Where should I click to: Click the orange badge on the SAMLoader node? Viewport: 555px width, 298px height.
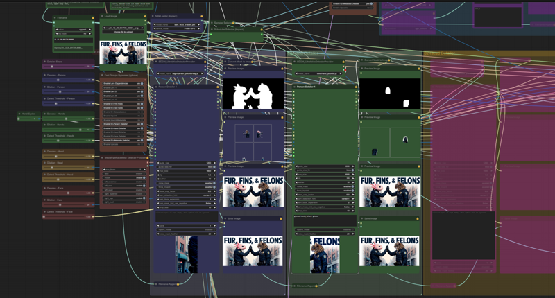point(202,16)
